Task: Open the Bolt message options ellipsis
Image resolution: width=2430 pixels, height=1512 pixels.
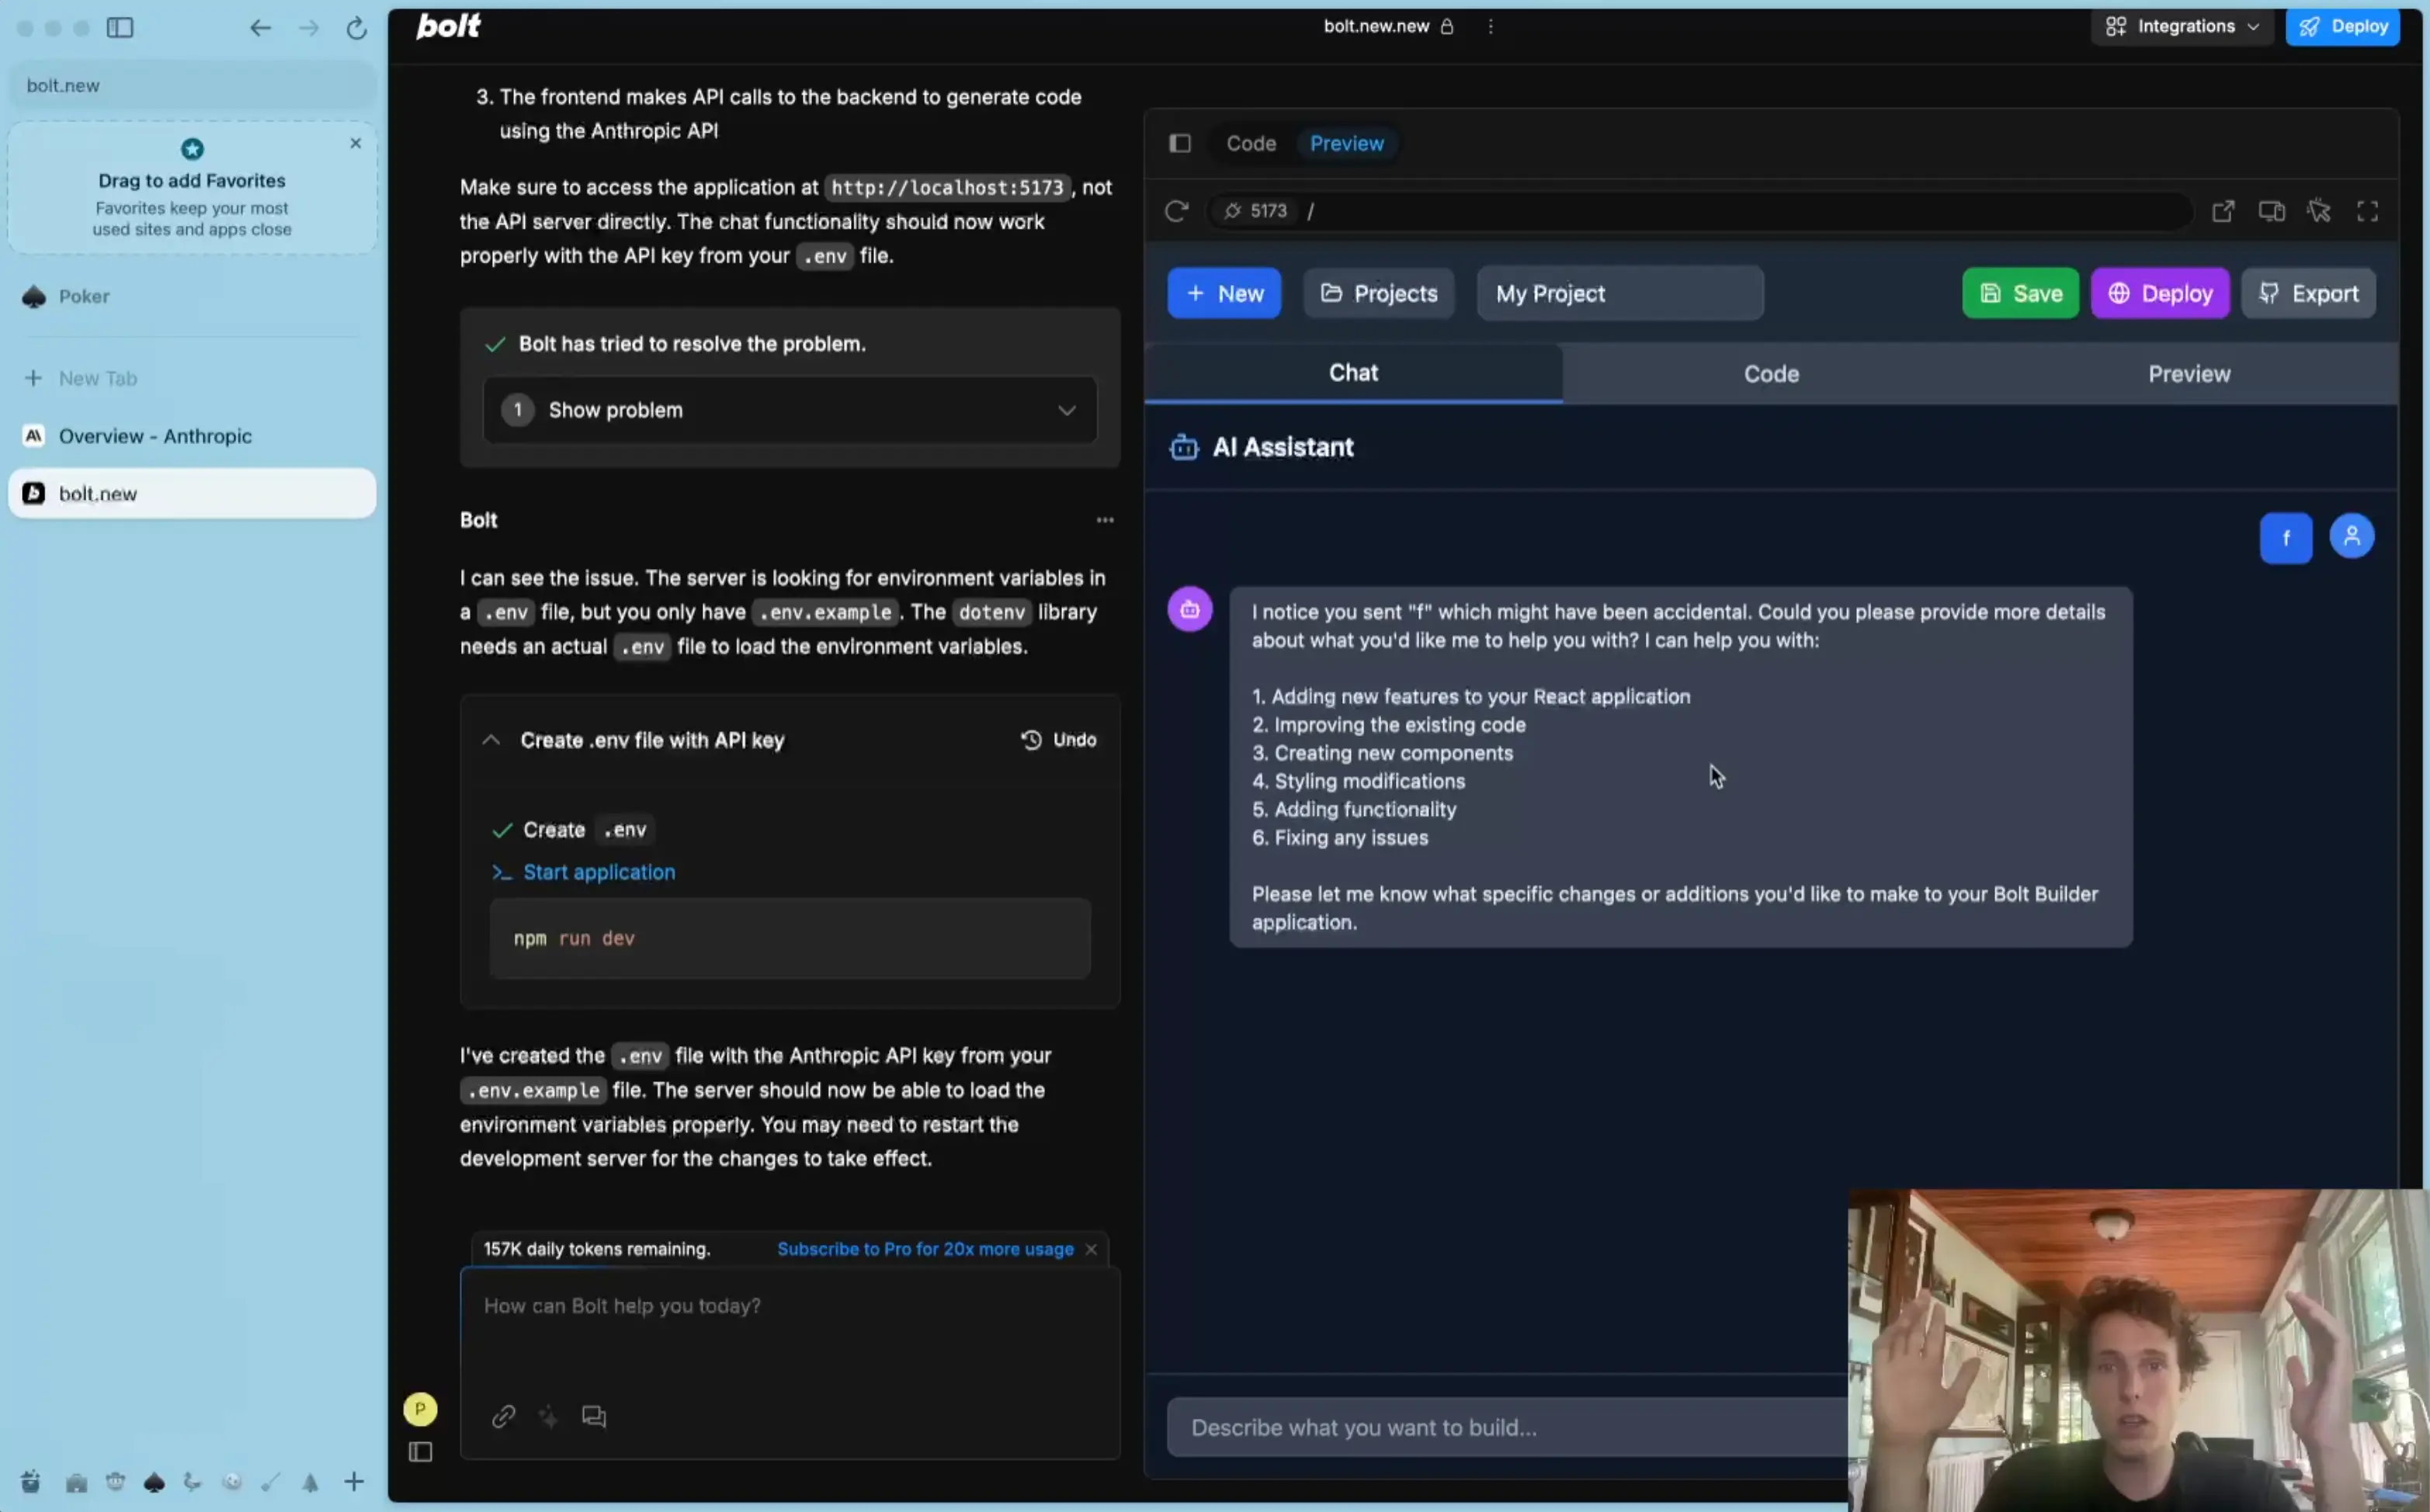Action: [x=1104, y=520]
